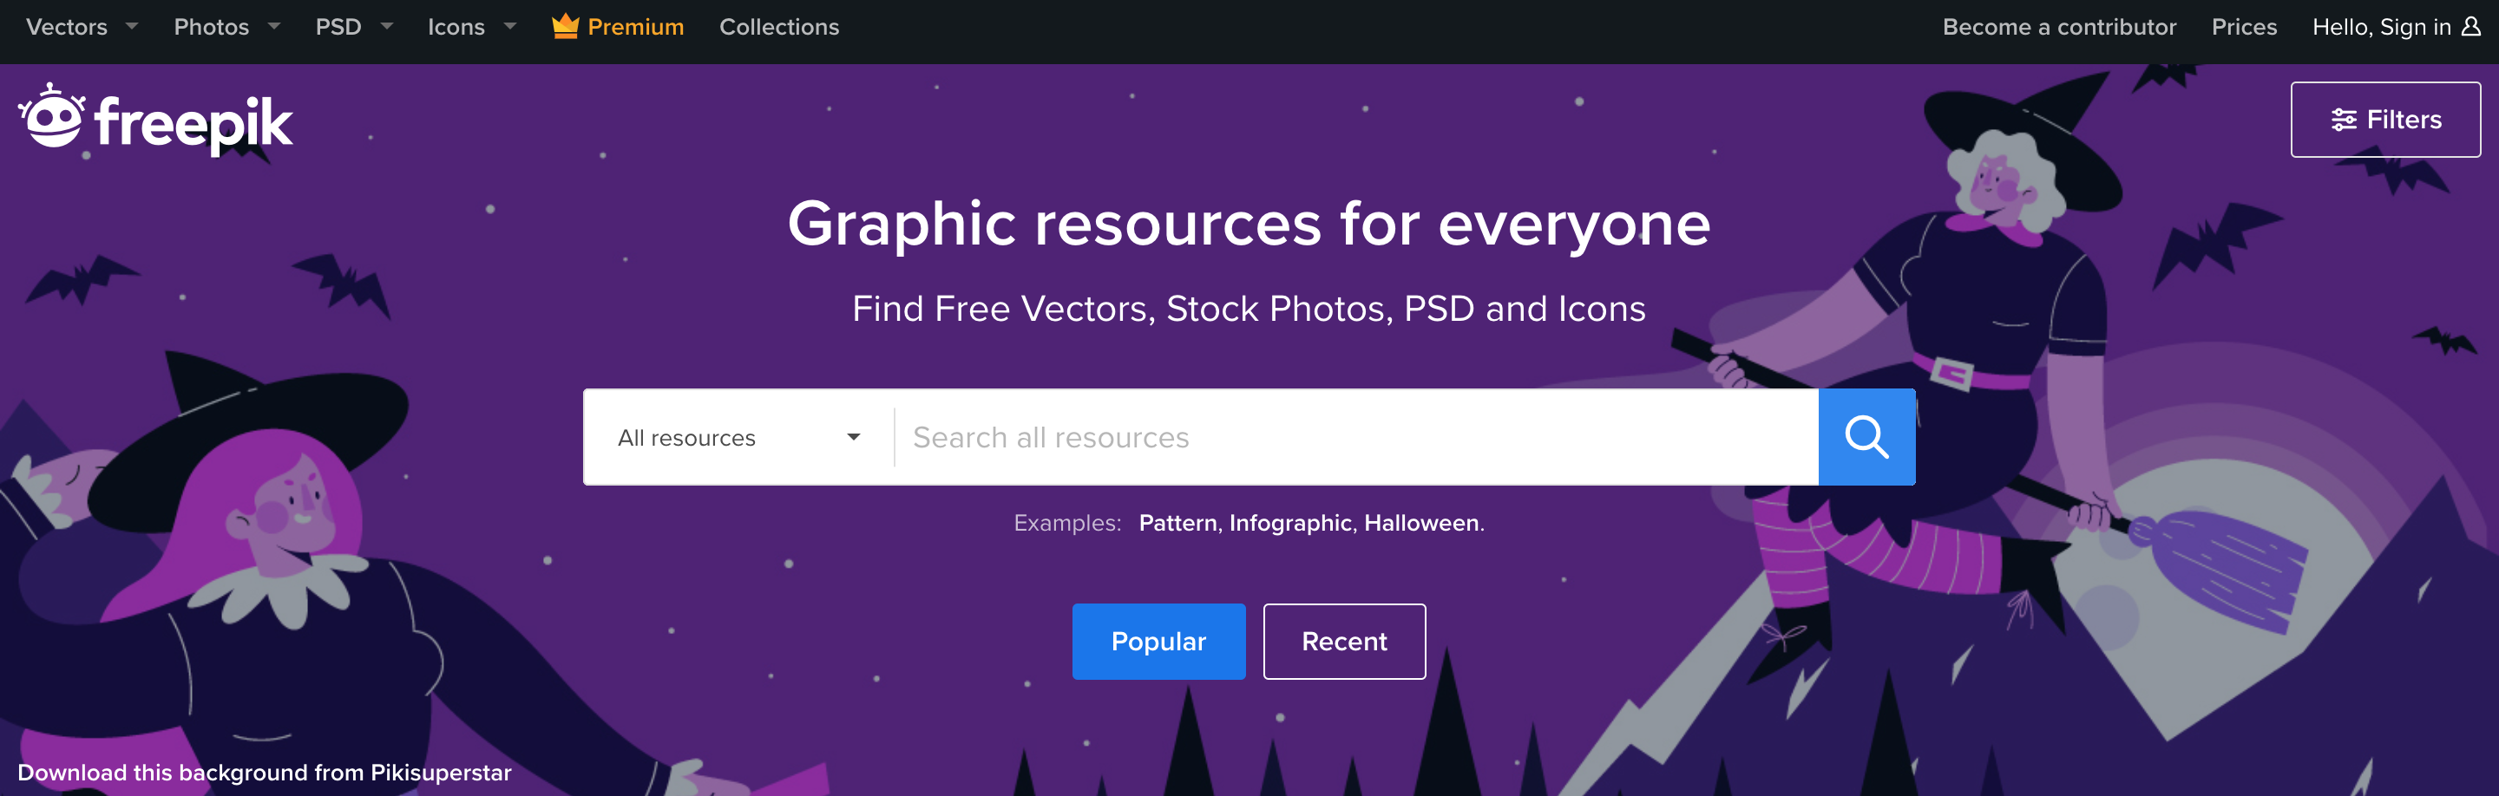Click the blue magnifier search icon
The height and width of the screenshot is (796, 2499).
pos(1866,437)
